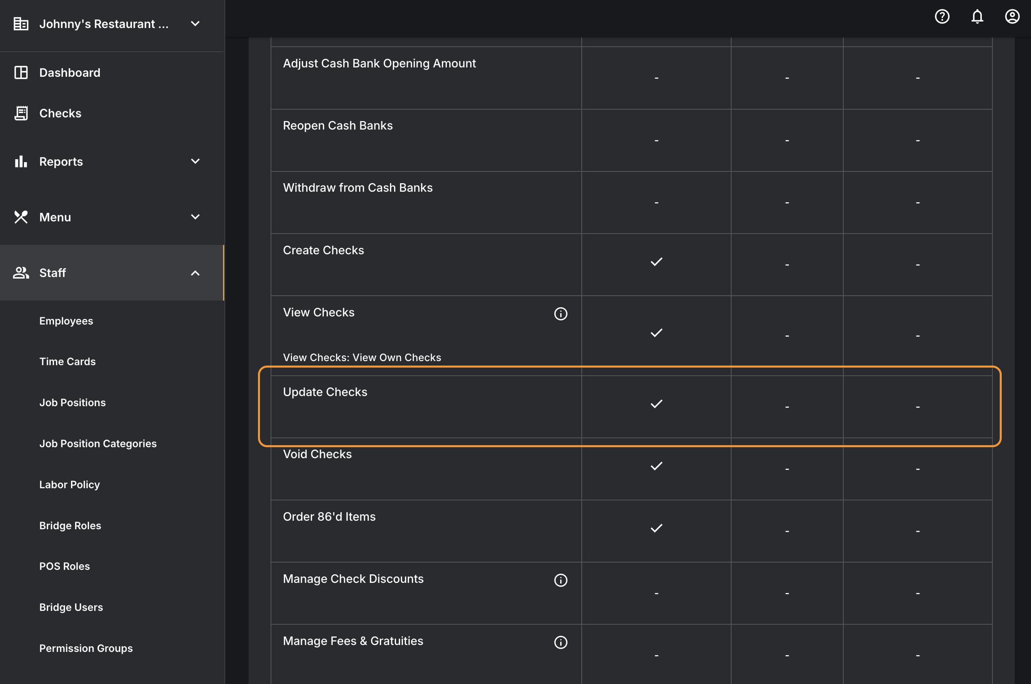1031x684 pixels.
Task: Click the Staff people icon
Action: tap(21, 273)
